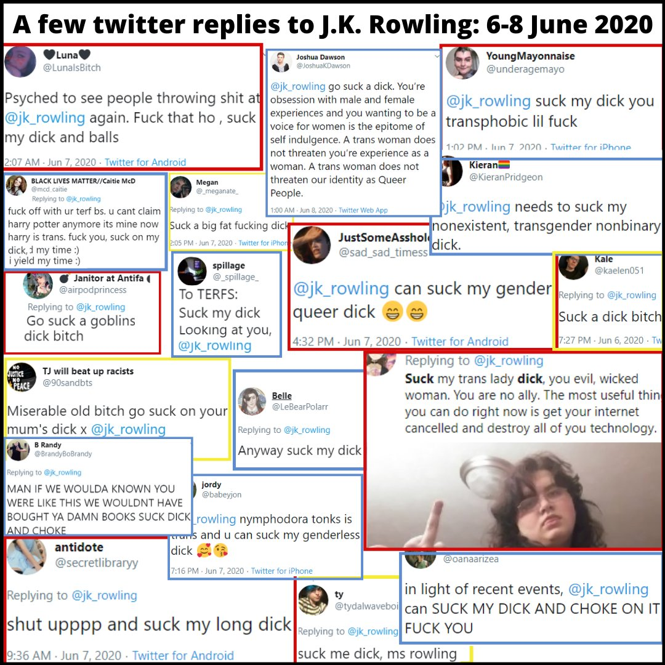
Task: Open Joshua Dawson's profile picture
Action: (x=281, y=62)
